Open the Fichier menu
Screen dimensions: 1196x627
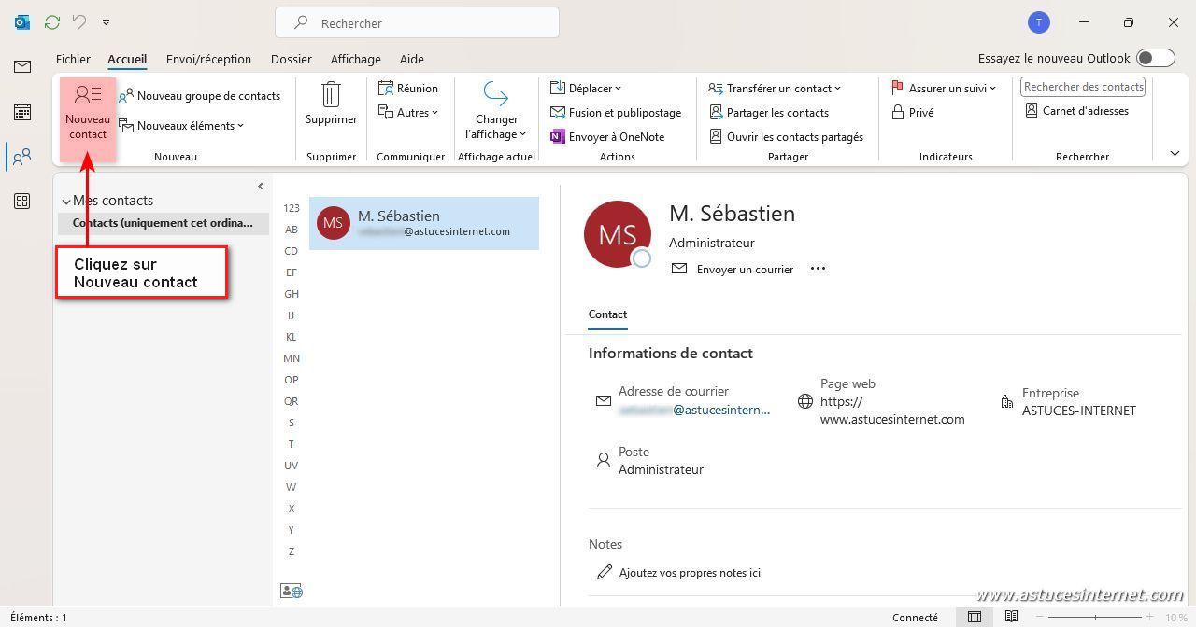coord(73,59)
